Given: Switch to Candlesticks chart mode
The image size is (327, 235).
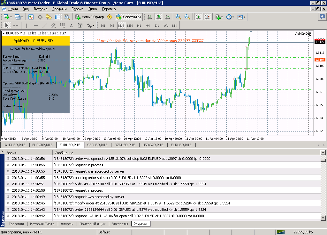Looking at the screenshot, I should (x=159, y=17).
